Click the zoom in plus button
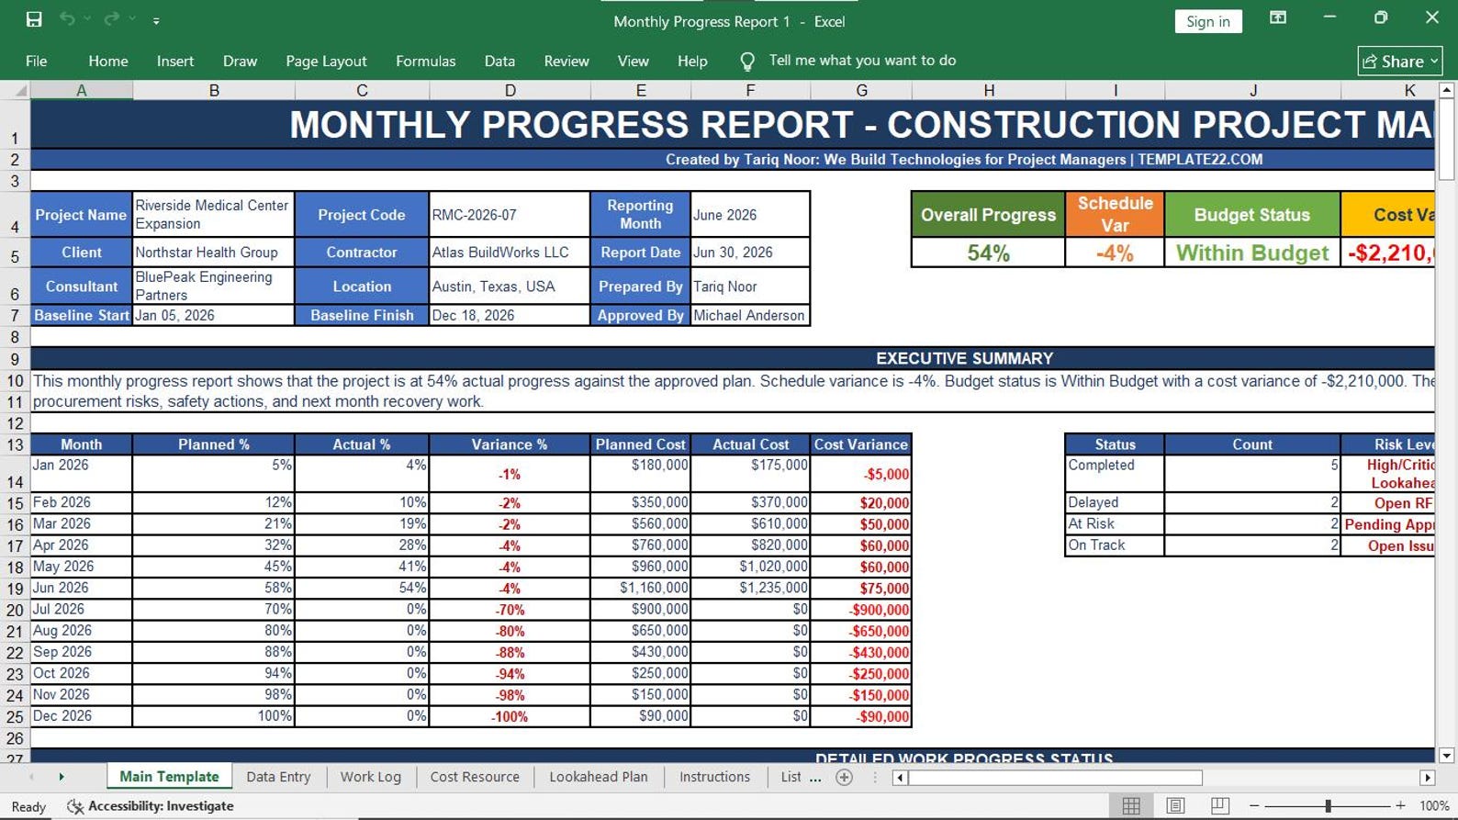1458x820 pixels. click(1400, 805)
